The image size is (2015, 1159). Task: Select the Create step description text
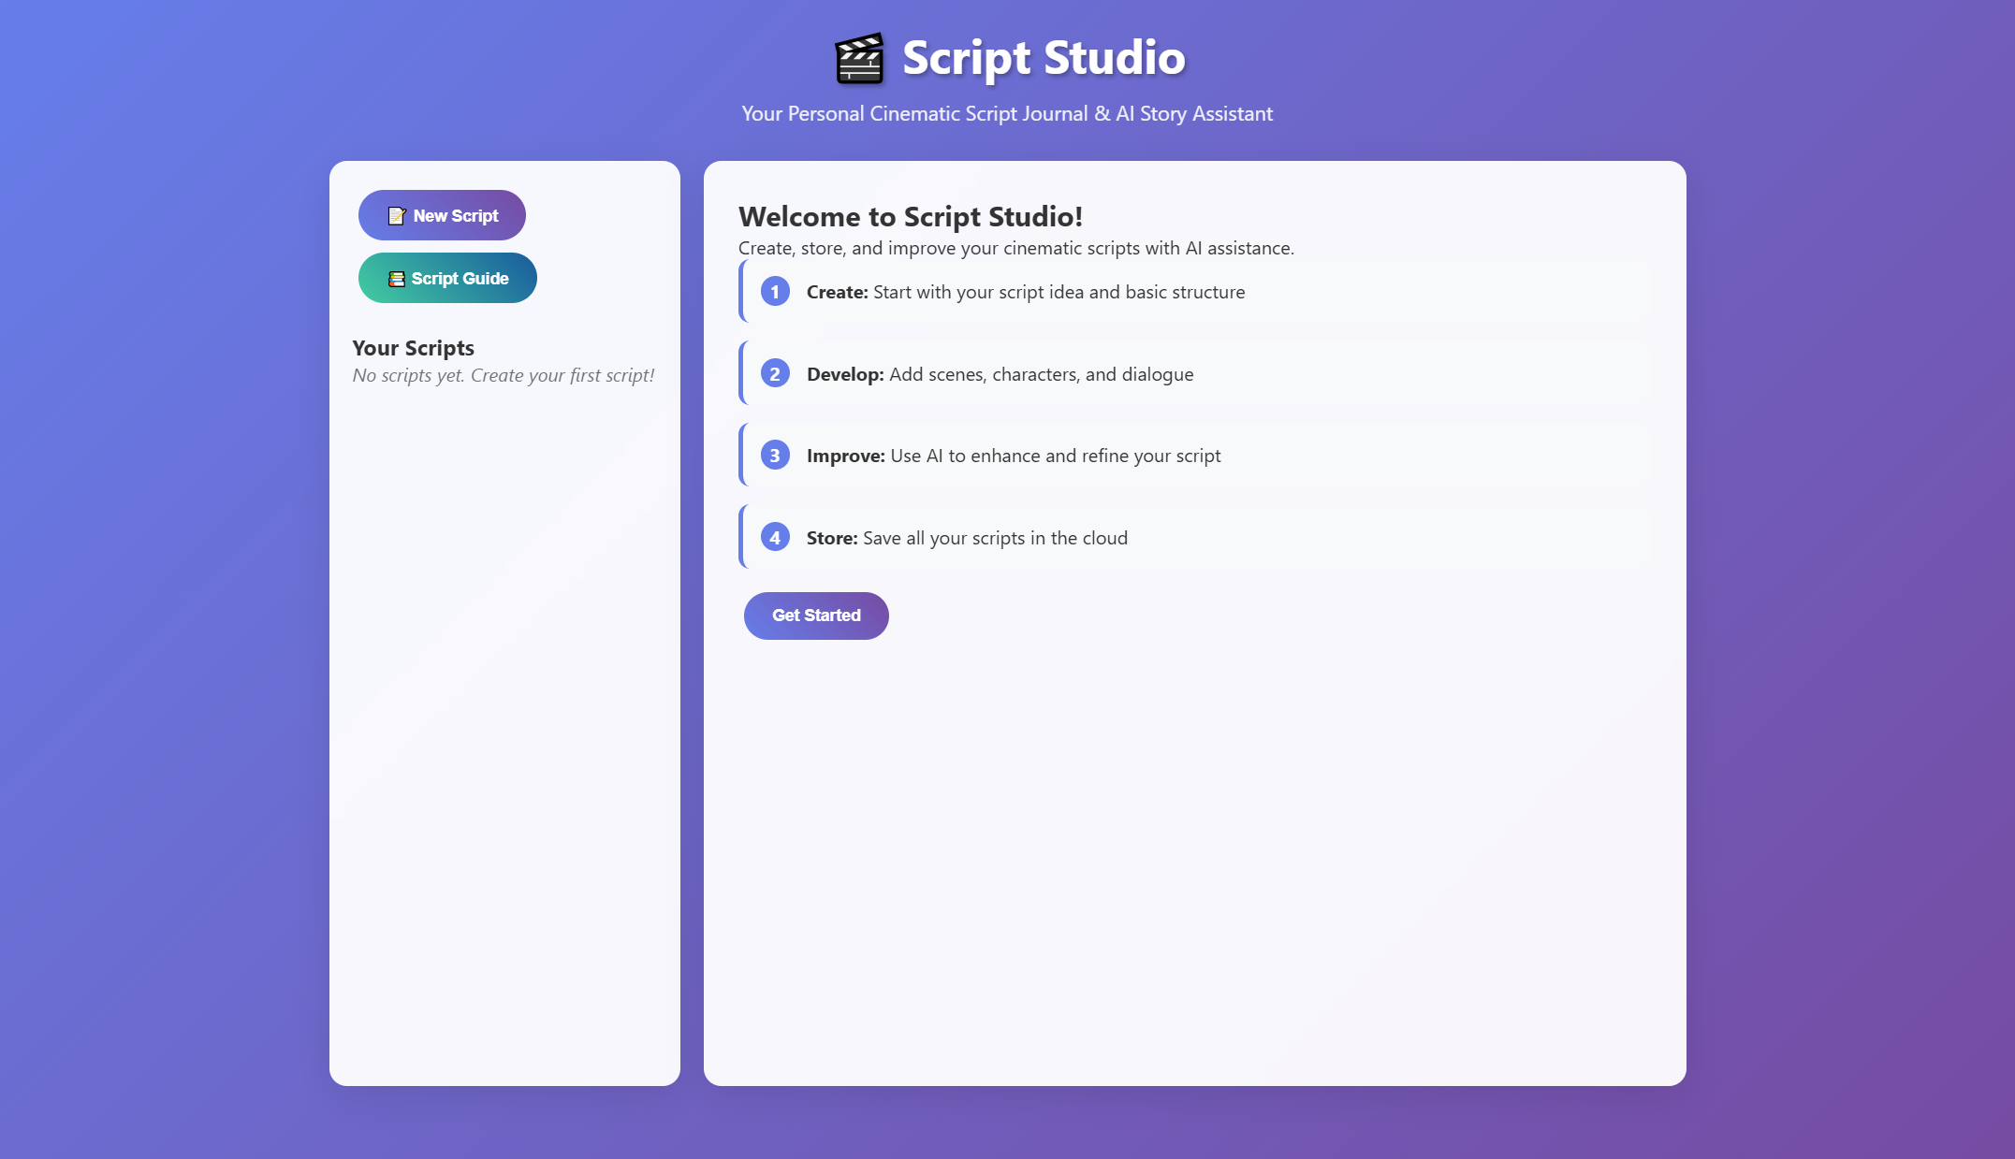1025,291
